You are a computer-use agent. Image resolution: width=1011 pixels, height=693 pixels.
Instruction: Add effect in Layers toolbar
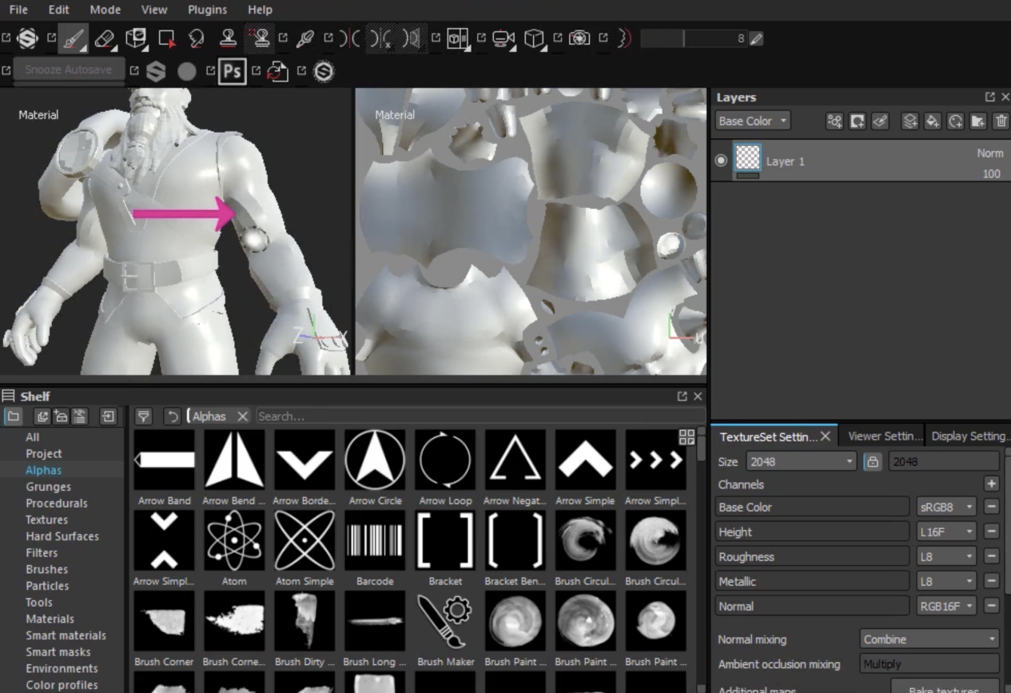834,121
